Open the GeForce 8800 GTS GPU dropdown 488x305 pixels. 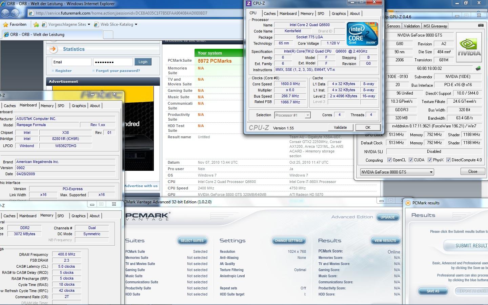tap(397, 172)
